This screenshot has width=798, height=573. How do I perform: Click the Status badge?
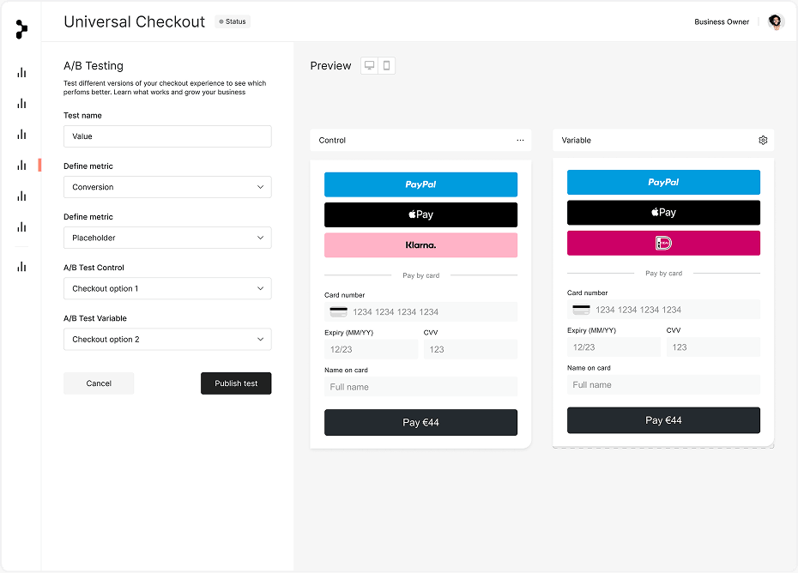[233, 21]
